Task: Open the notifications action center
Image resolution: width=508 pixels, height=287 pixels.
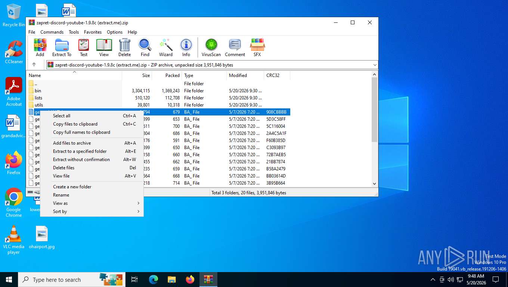Action: (x=496, y=280)
